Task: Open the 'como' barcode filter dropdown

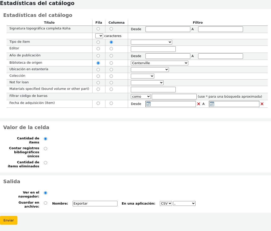Action: (141, 97)
